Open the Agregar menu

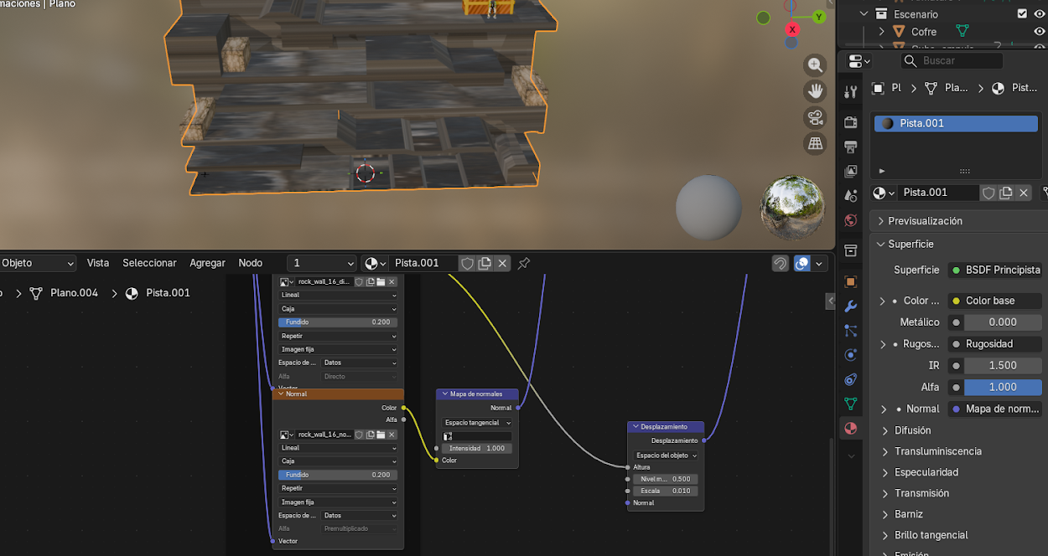[x=207, y=263]
